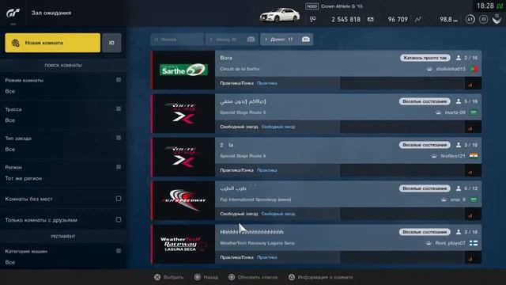The height and width of the screenshot is (285, 506).
Task: Click host name disilvinha013
Action: (451, 69)
